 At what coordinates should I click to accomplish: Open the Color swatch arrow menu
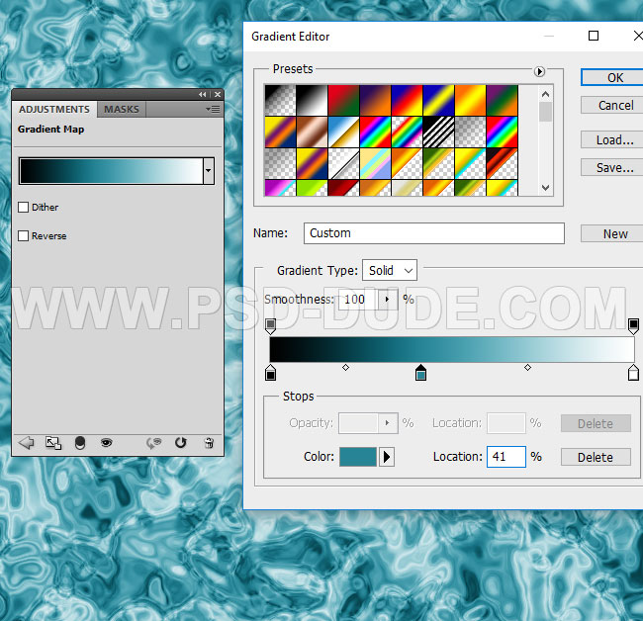[x=386, y=457]
